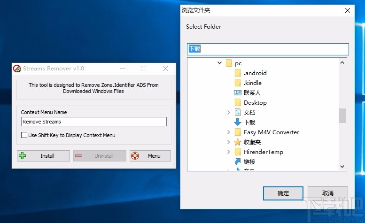Click the contacts card icon beside 联系人
365x223 pixels.
click(237, 93)
